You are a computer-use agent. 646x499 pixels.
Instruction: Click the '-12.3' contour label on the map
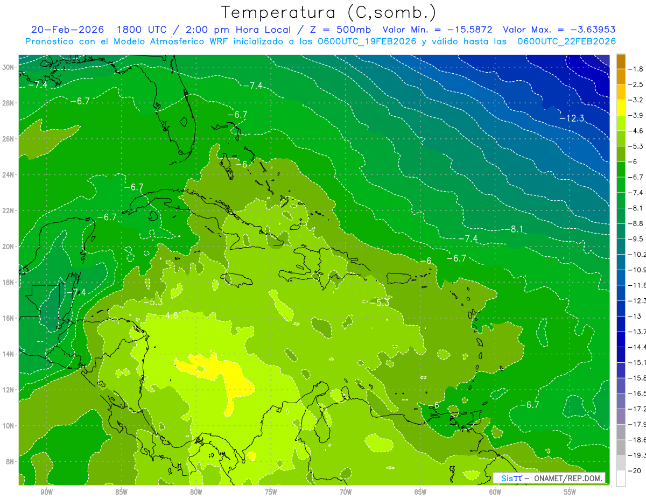point(572,118)
